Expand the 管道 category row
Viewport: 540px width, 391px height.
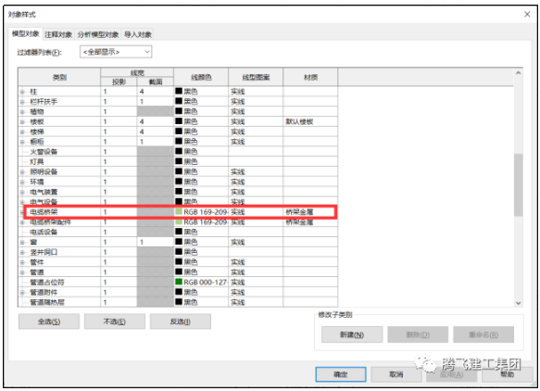pos(22,272)
